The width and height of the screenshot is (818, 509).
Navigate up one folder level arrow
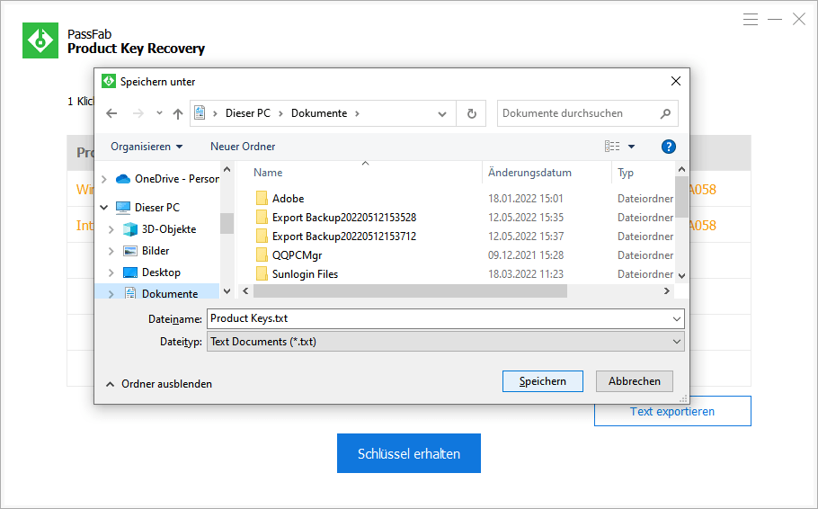pos(178,113)
